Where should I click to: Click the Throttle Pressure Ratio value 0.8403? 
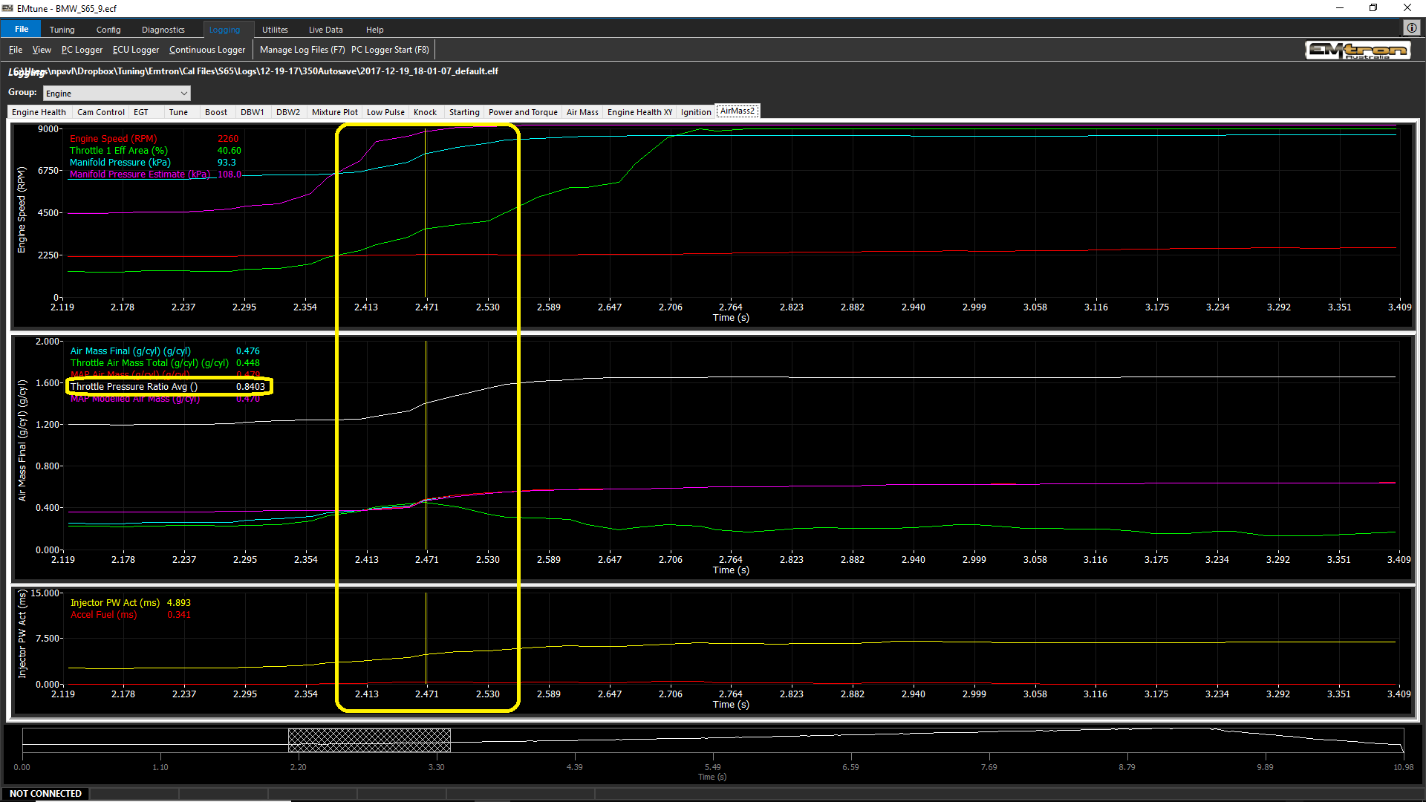pos(250,387)
